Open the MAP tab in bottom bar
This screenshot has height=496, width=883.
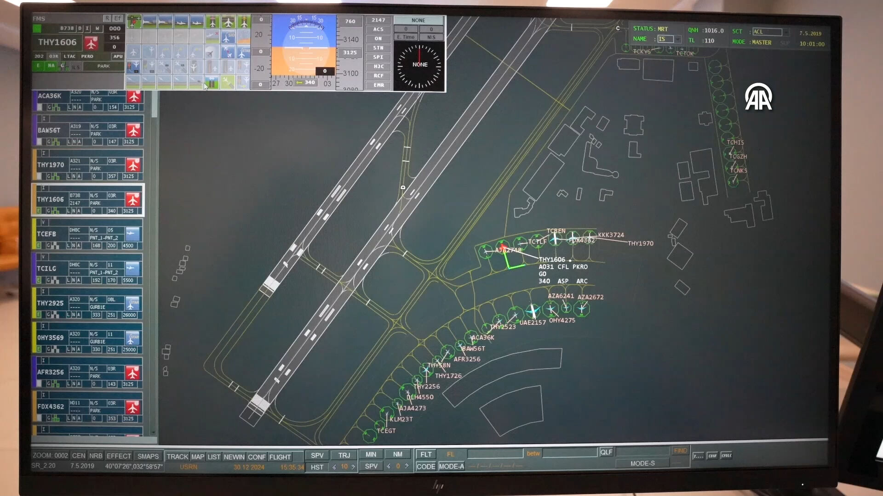[198, 457]
